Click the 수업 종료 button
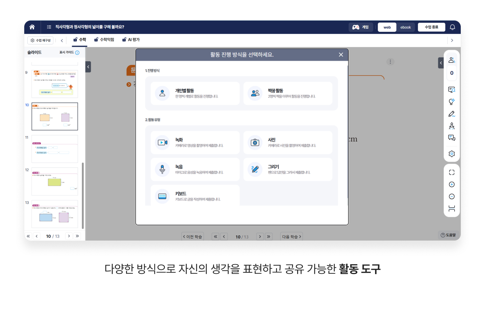Screen dimensions: 485x312 431,27
